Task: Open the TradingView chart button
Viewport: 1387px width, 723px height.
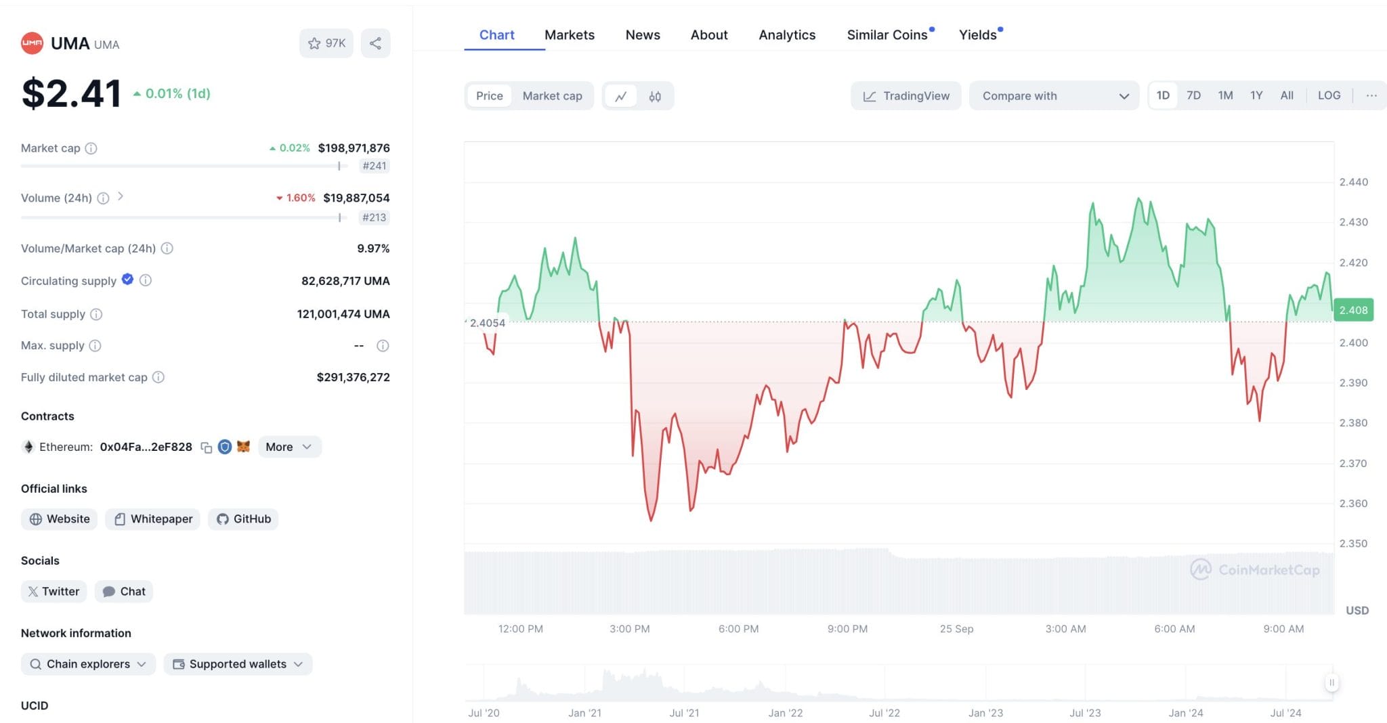Action: (906, 96)
